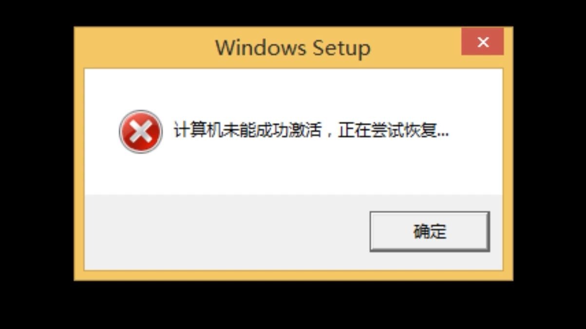The width and height of the screenshot is (586, 329).
Task: Dismiss the activation failure via red close button
Action: pyautogui.click(x=483, y=42)
